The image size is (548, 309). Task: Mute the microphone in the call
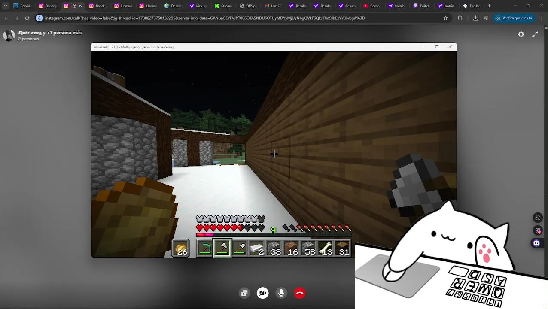pyautogui.click(x=281, y=293)
